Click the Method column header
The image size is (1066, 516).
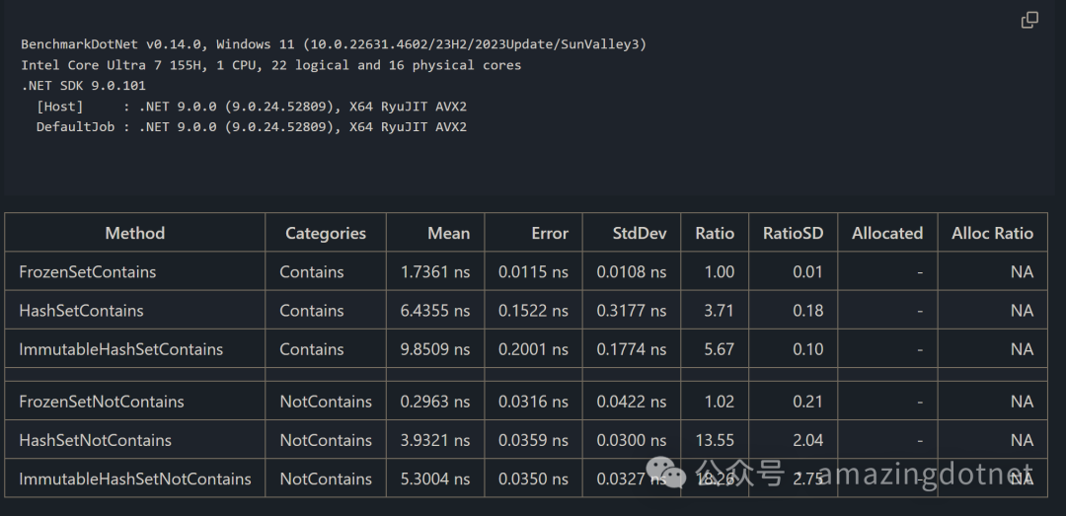pos(135,233)
